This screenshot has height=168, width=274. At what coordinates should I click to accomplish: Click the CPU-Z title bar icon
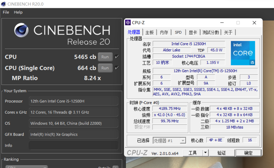click(x=128, y=23)
